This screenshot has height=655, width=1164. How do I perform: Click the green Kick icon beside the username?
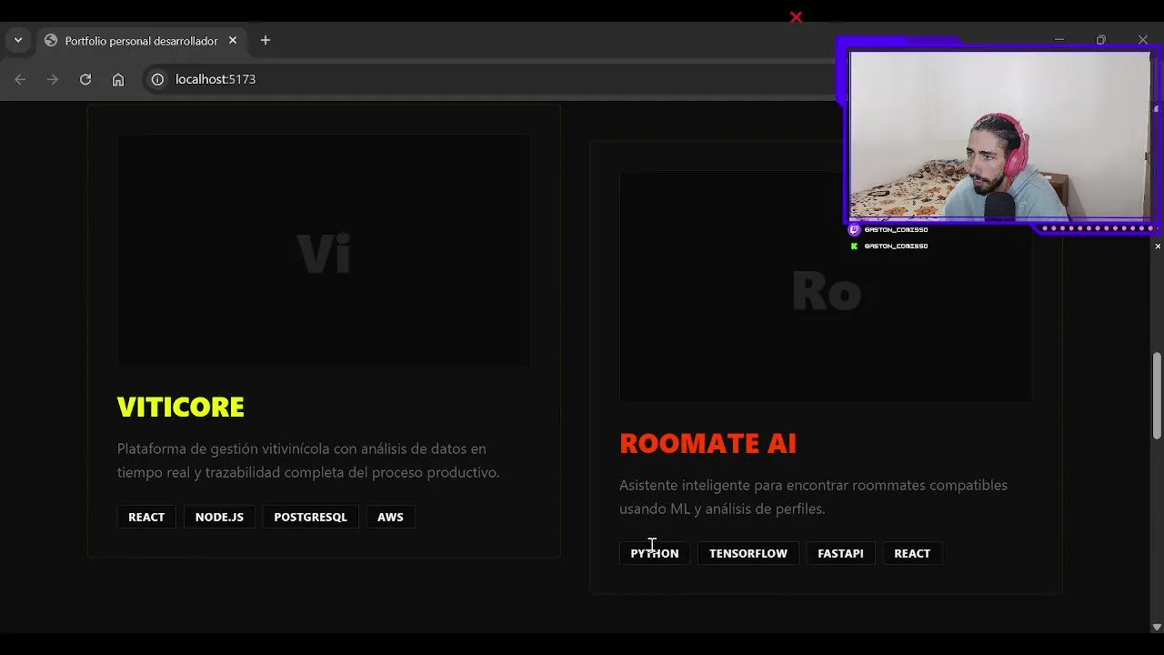pos(854,247)
